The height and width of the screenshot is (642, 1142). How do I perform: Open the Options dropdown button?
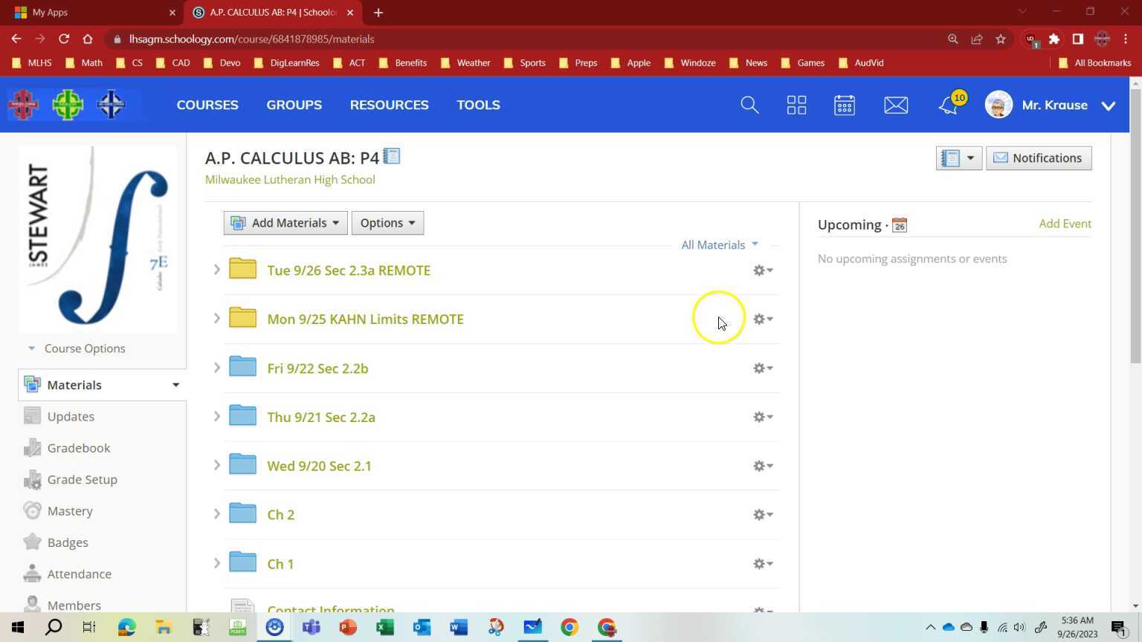pyautogui.click(x=387, y=223)
